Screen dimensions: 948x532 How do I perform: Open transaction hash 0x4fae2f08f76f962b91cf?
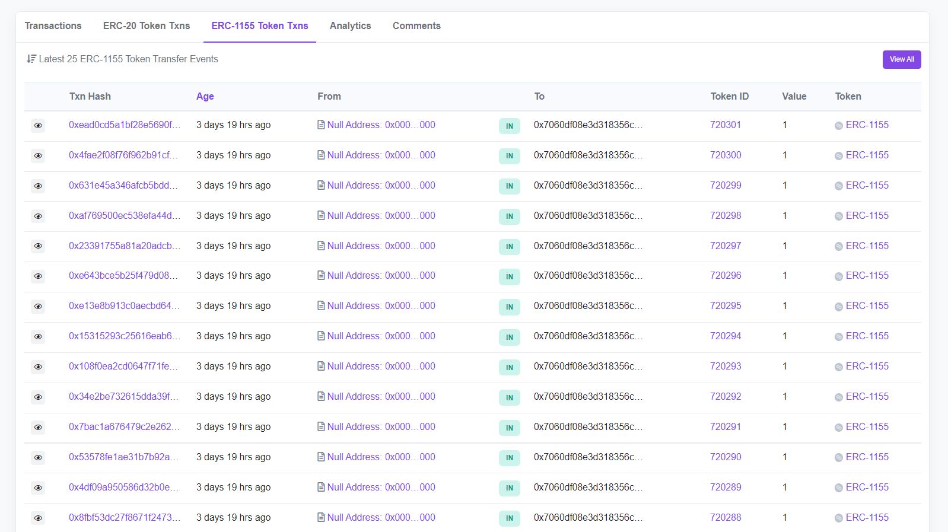[x=123, y=155]
